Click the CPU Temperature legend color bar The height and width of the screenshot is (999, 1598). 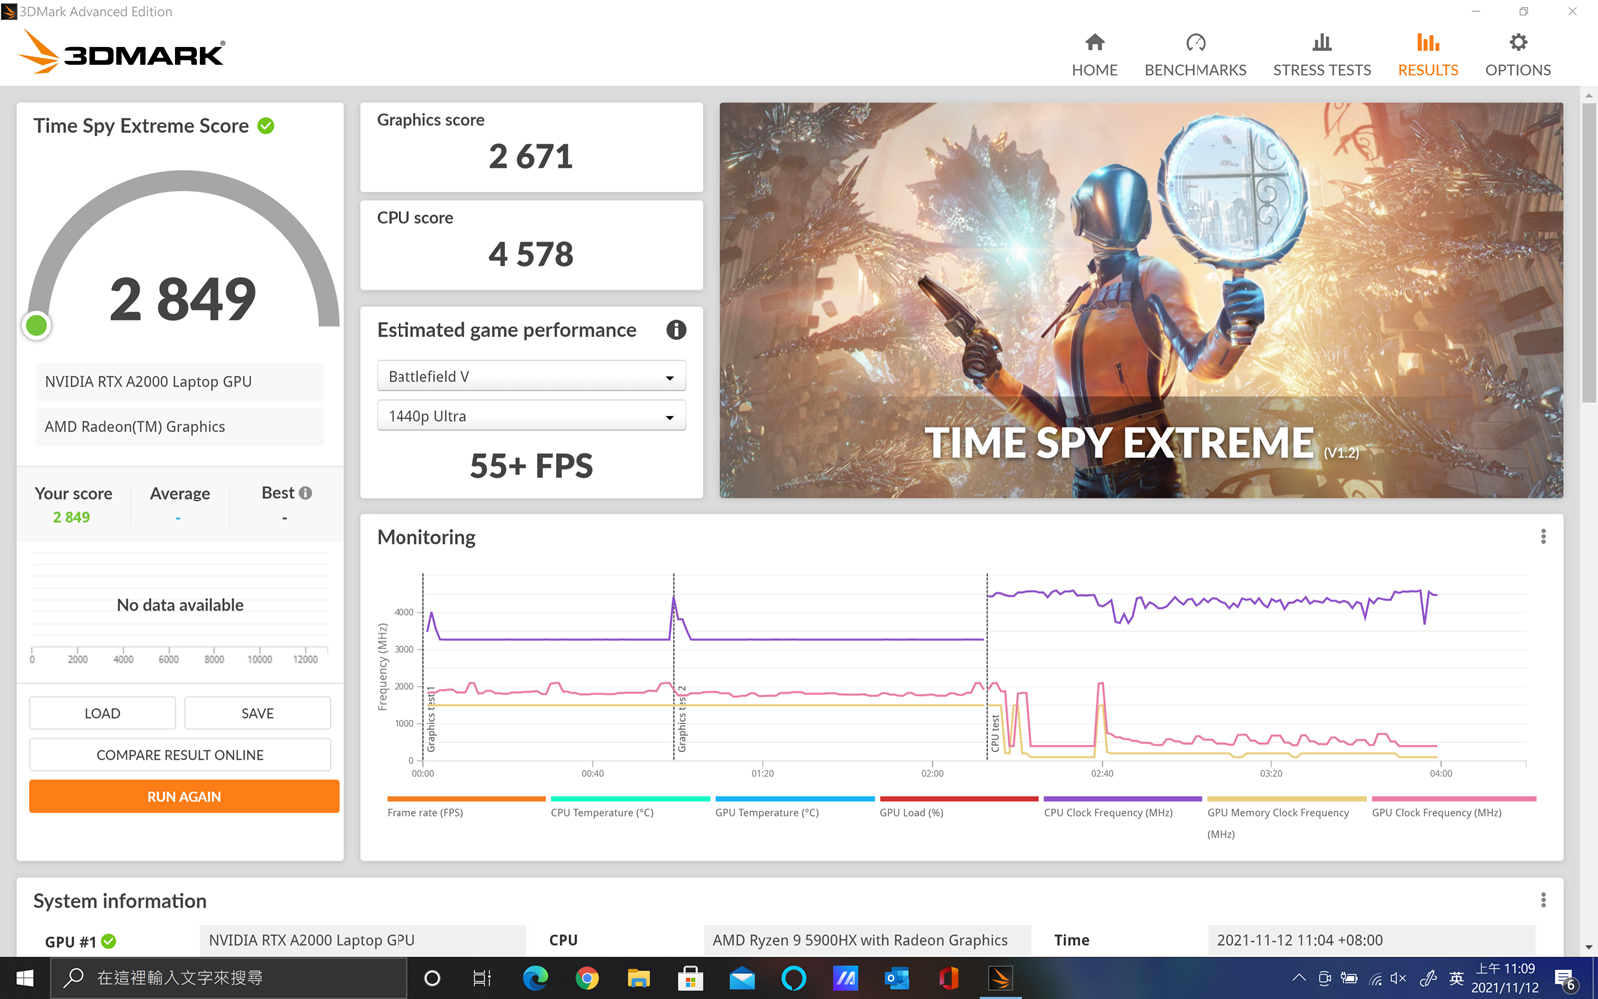pos(630,799)
